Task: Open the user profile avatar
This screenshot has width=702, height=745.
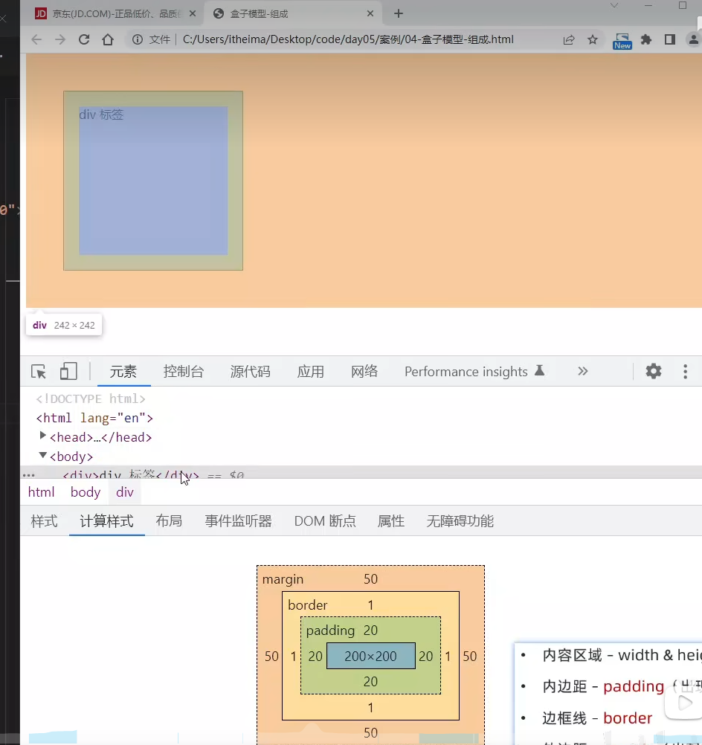Action: (x=694, y=39)
